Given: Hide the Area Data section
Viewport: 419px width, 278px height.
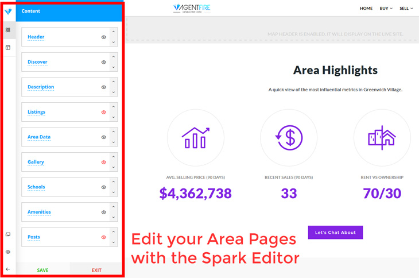Looking at the screenshot, I should [104, 137].
